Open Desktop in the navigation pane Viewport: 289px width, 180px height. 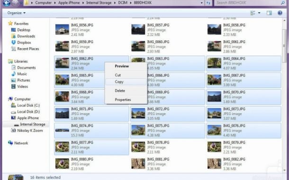(24, 30)
